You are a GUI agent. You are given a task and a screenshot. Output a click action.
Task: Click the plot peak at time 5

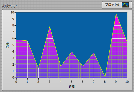72,52
